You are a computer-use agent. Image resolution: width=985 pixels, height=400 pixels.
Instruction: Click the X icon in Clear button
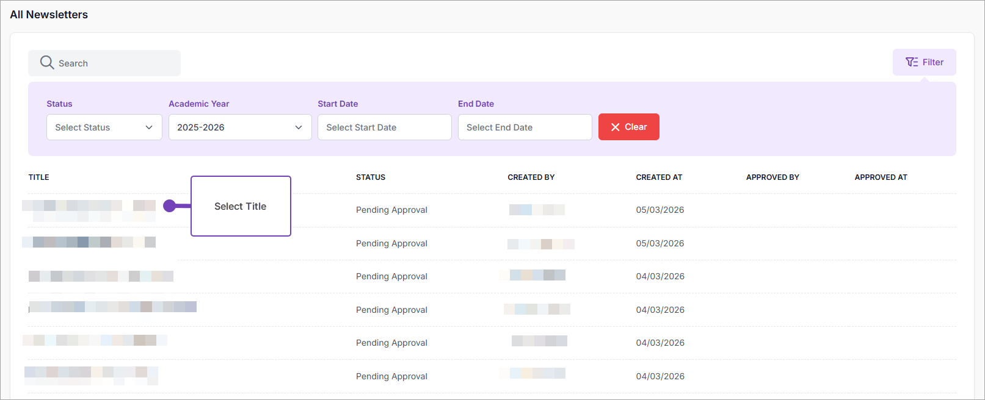coord(615,127)
